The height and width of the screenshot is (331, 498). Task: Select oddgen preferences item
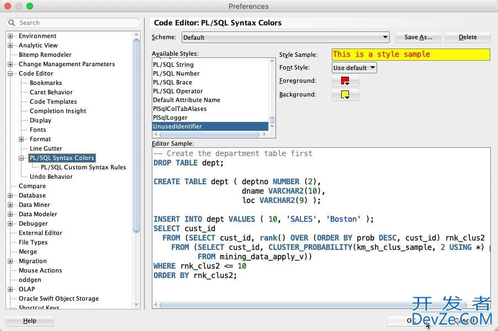(30, 280)
